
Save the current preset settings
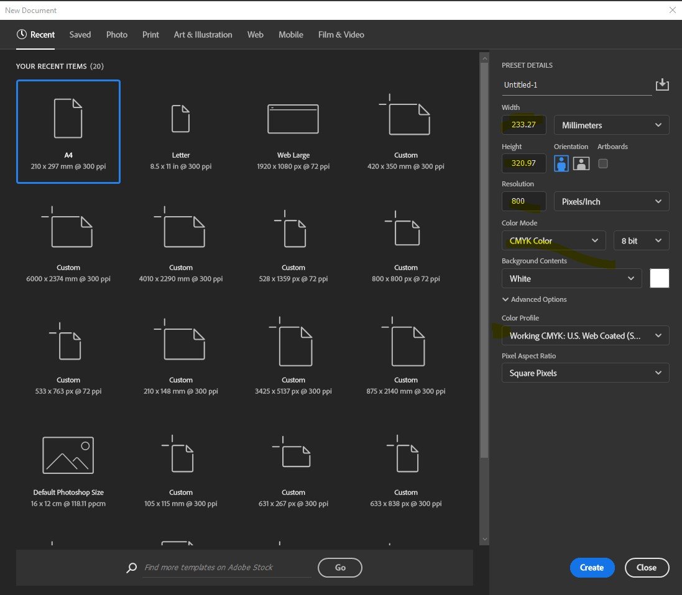pyautogui.click(x=661, y=84)
